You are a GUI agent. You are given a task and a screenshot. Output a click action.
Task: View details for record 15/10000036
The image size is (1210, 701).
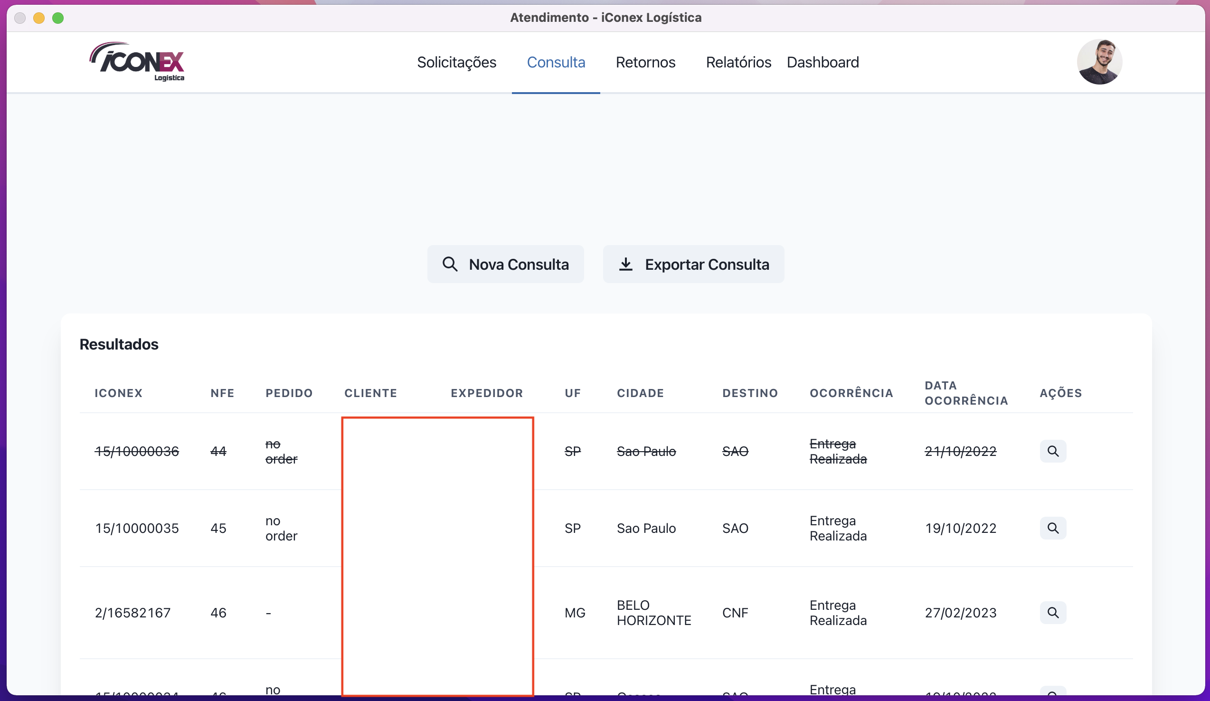(x=1053, y=451)
